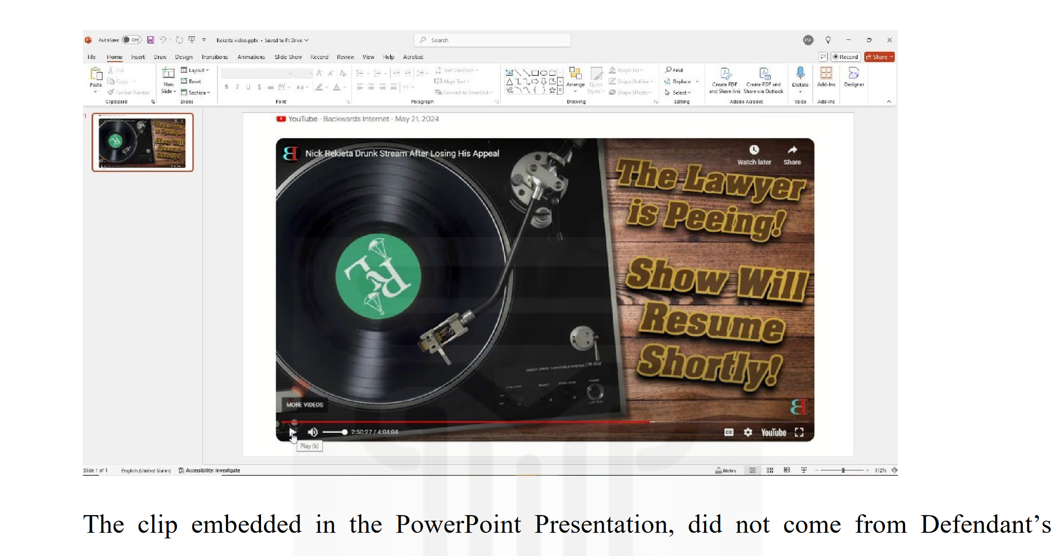Toggle Notes pane in status bar
The height and width of the screenshot is (556, 1063).
pyautogui.click(x=726, y=470)
